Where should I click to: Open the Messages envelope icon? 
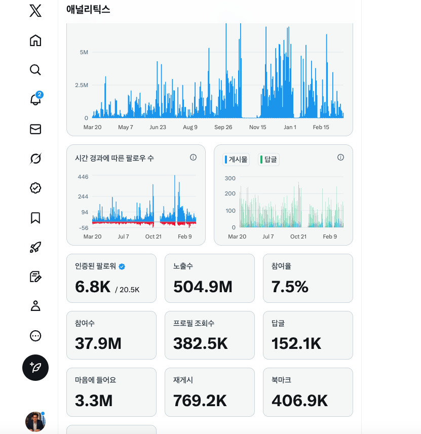[x=35, y=129]
